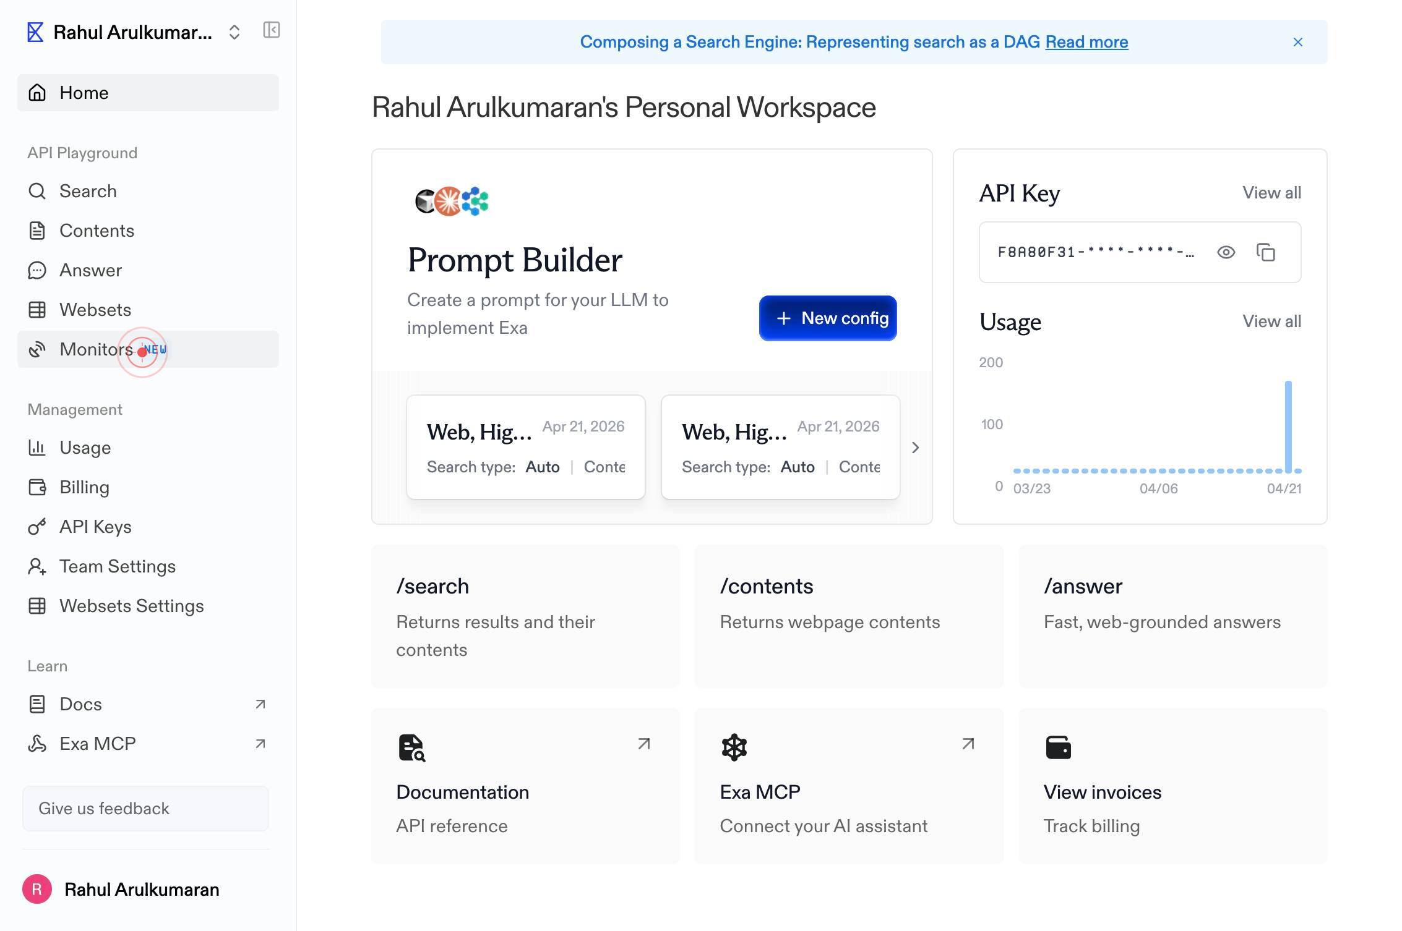Click the Usage bar chart icon
Viewport: 1402px width, 931px height.
37,448
